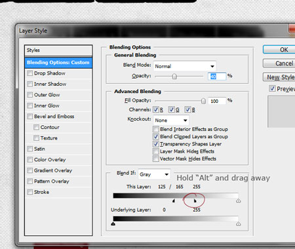295x249 pixels.
Task: Toggle the G channel checkbox
Action: coord(172,109)
